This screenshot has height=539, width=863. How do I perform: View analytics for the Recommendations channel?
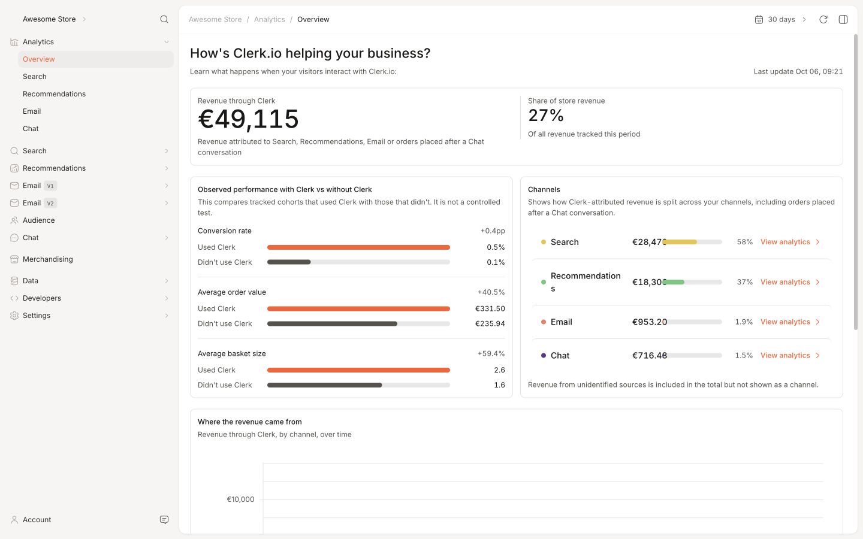click(790, 282)
